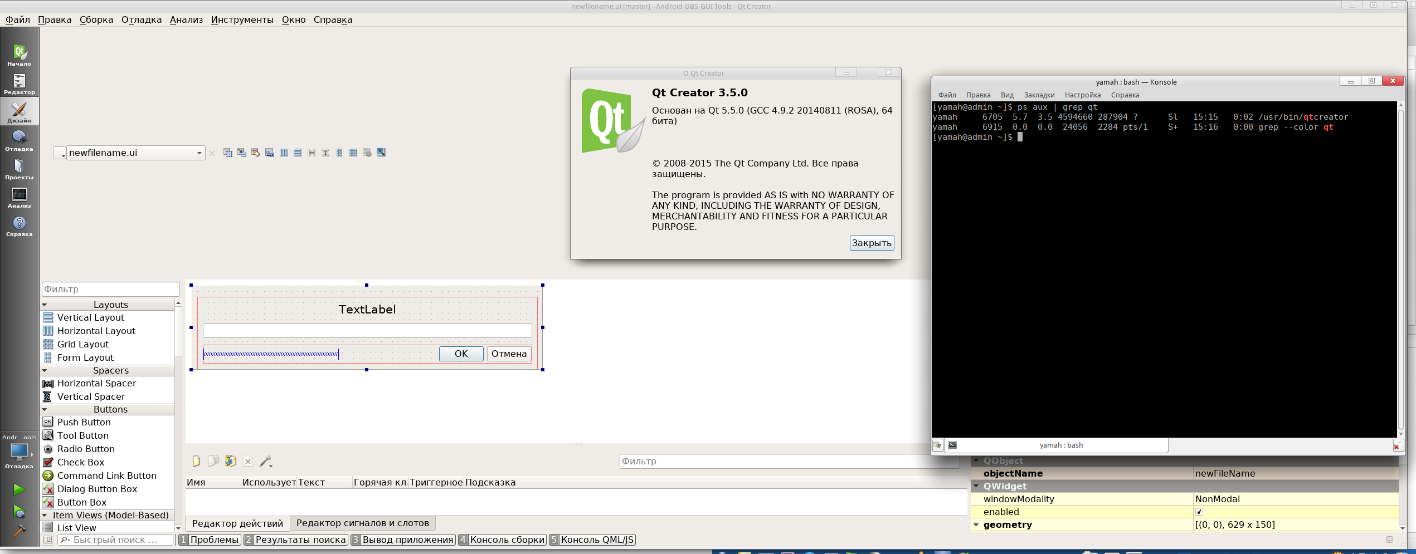Open the newfilename.ui document dropdown

pyautogui.click(x=136, y=153)
